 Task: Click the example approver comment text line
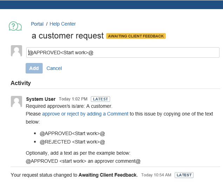coord(83,161)
